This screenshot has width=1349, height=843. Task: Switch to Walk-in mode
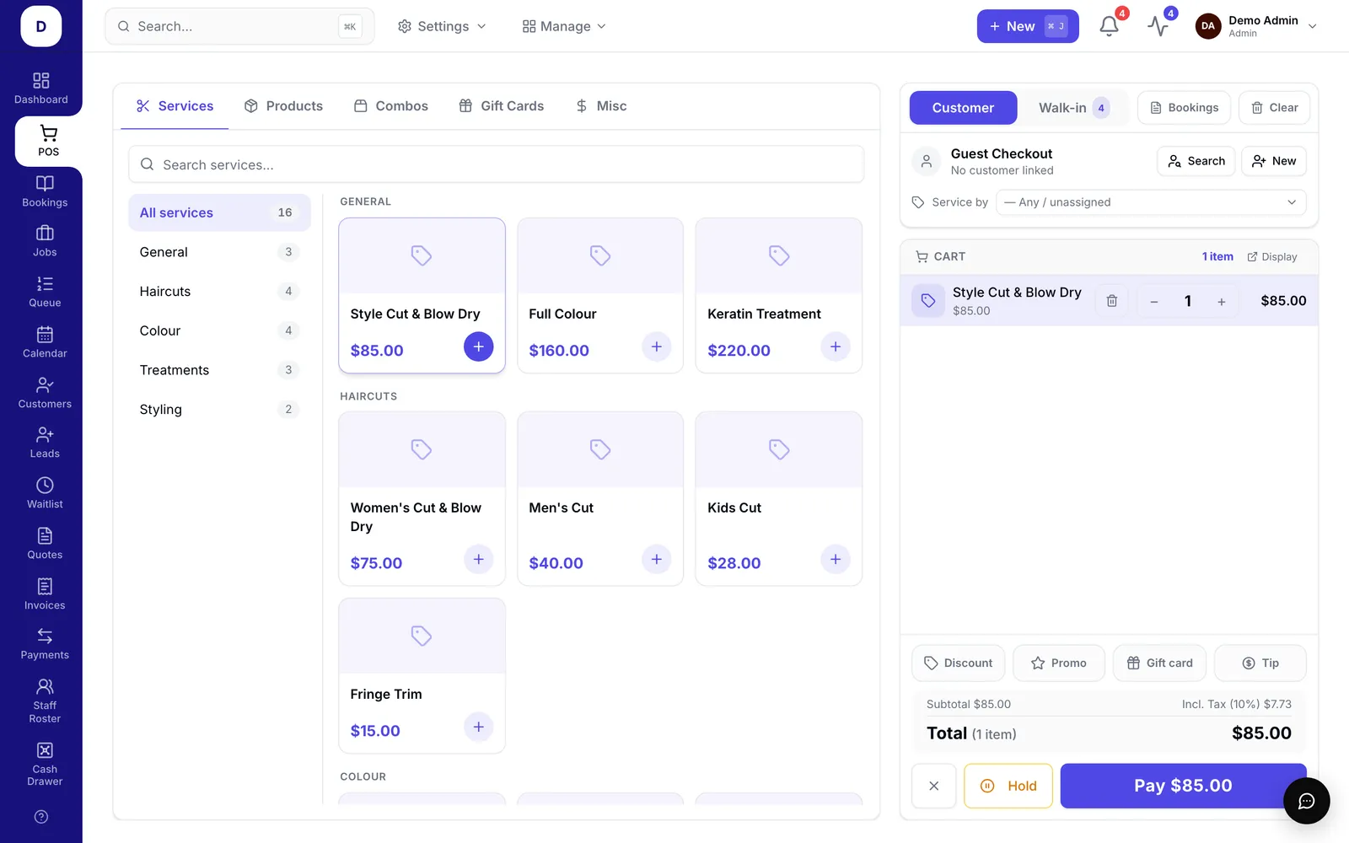pos(1073,108)
